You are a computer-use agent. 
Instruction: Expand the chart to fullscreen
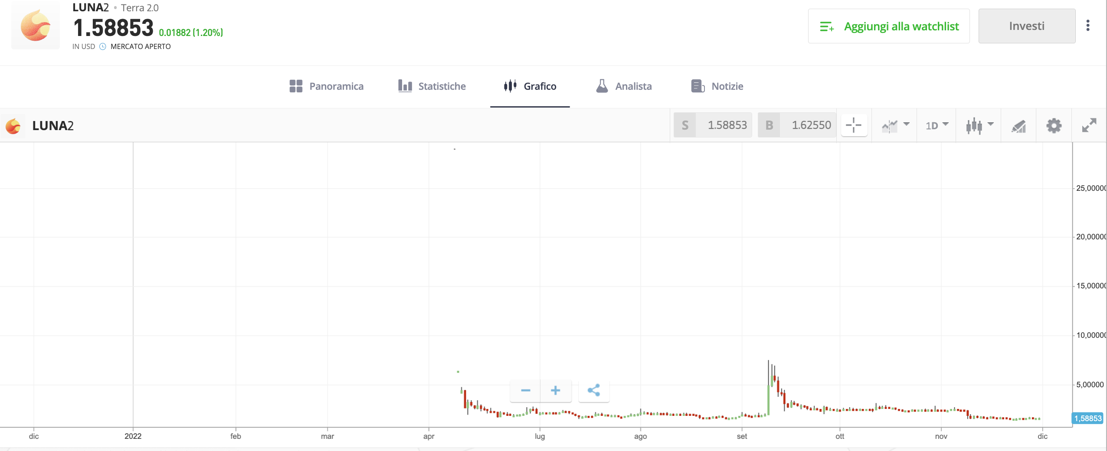coord(1089,125)
